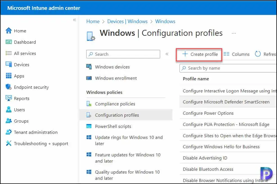This screenshot has height=184, width=277.
Task: Open the Endpoint security shield icon
Action: coord(8,87)
